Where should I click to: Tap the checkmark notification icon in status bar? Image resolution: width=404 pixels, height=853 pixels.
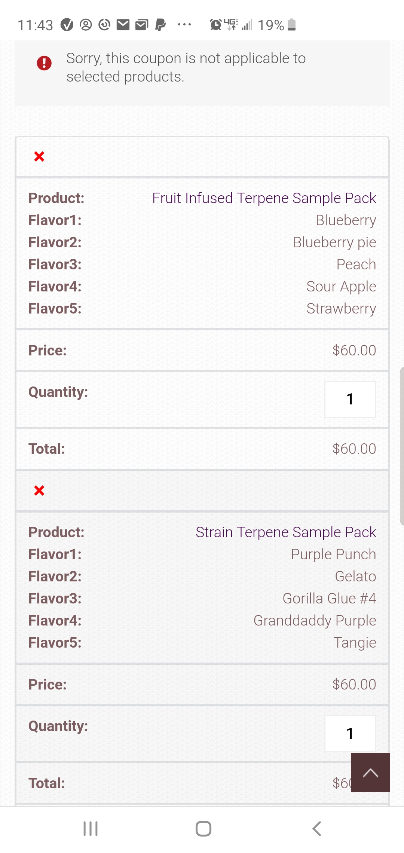click(67, 25)
